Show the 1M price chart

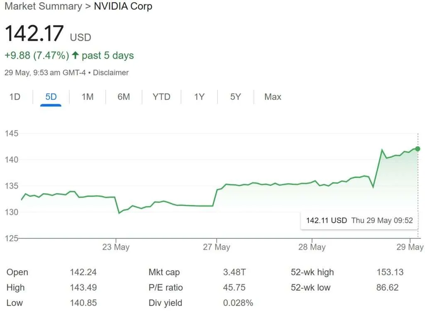click(x=88, y=97)
